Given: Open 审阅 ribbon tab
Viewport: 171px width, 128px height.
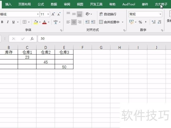Looking at the screenshot, I should point(67,4).
